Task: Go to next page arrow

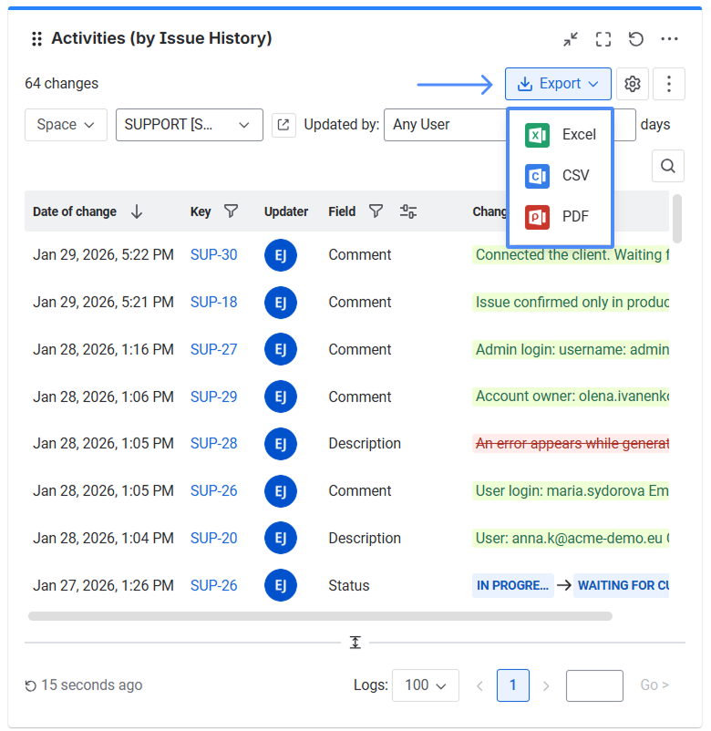Action: (x=546, y=686)
